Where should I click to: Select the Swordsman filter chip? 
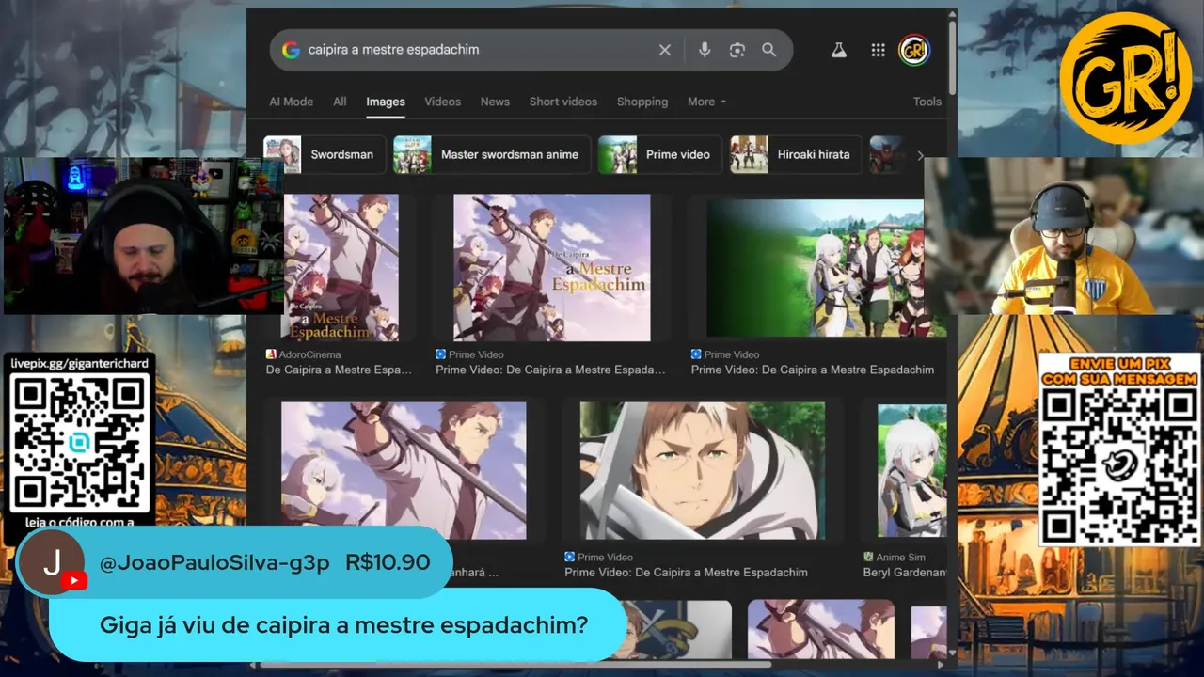(325, 154)
